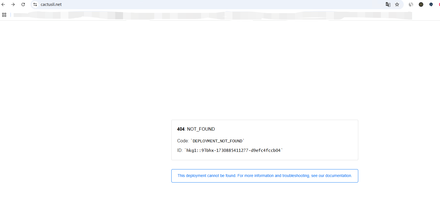Open the blue hexagon extension icon
440x206 pixels.
pos(431,4)
